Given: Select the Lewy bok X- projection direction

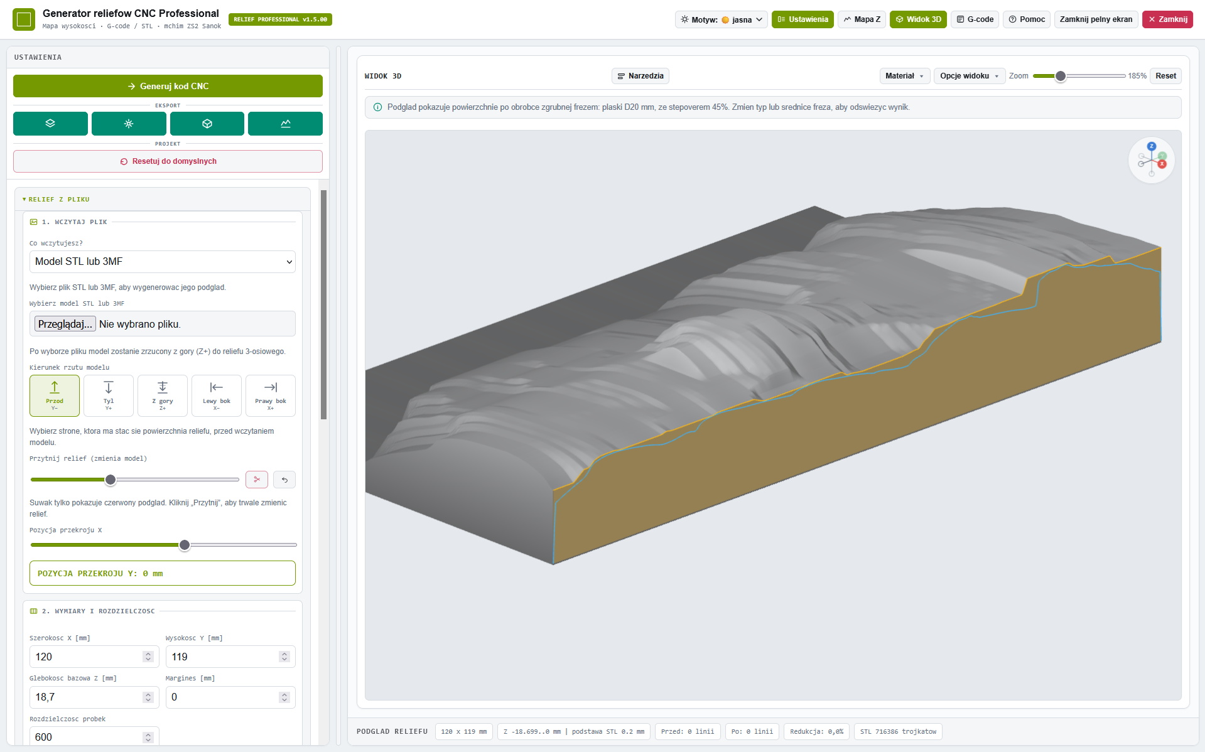Looking at the screenshot, I should [x=217, y=395].
